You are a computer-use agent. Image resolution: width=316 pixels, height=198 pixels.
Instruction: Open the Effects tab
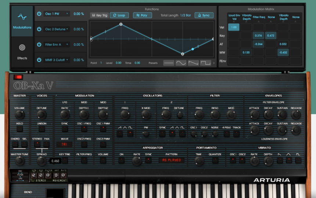click(22, 52)
